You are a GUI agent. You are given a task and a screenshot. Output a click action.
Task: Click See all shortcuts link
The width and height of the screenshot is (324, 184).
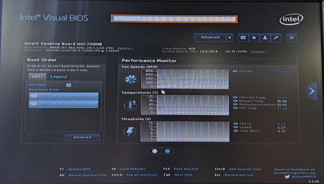coord(142,175)
